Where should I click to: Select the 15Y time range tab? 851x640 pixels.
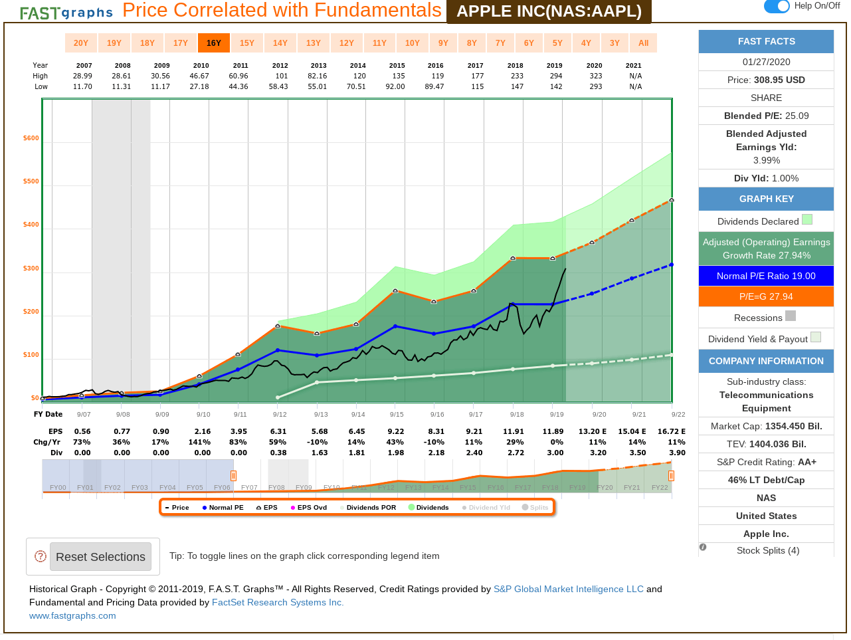(x=247, y=43)
